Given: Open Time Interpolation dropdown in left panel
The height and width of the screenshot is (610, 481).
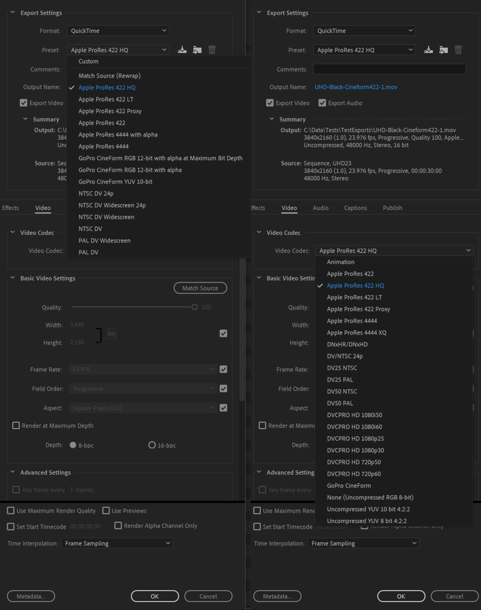Looking at the screenshot, I should pos(117,543).
